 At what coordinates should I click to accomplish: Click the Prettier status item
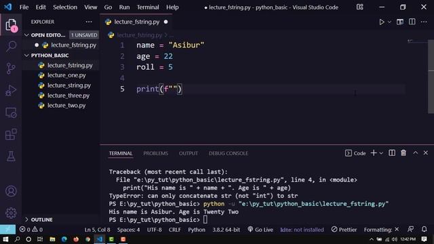pyautogui.click(x=344, y=230)
